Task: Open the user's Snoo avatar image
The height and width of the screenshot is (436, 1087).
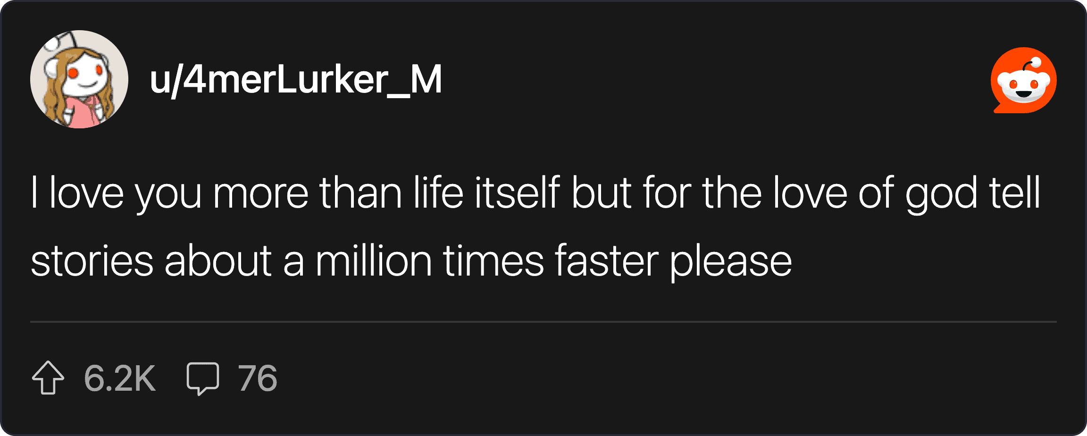Action: pyautogui.click(x=79, y=79)
